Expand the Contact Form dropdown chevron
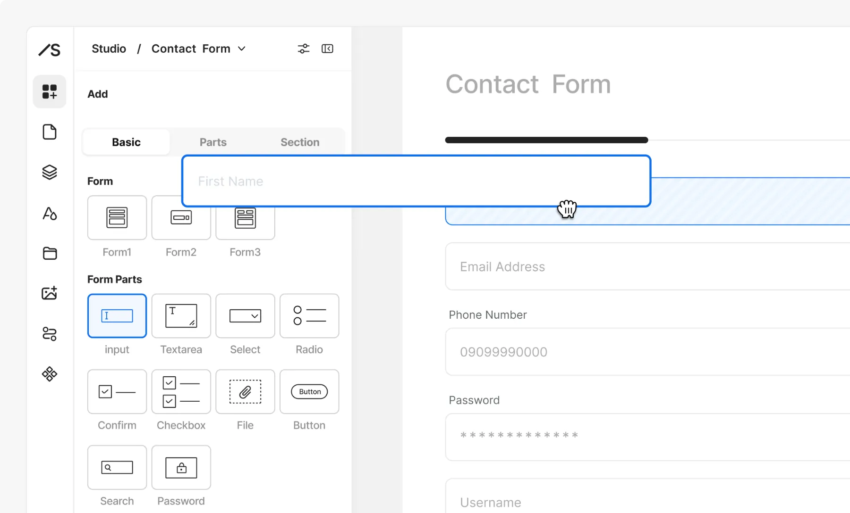 (x=242, y=49)
